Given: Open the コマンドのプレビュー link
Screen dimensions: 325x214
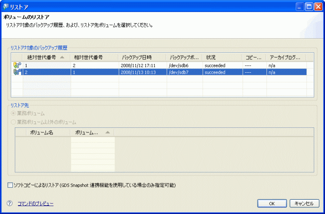Looking at the screenshot, I should coord(35,203).
